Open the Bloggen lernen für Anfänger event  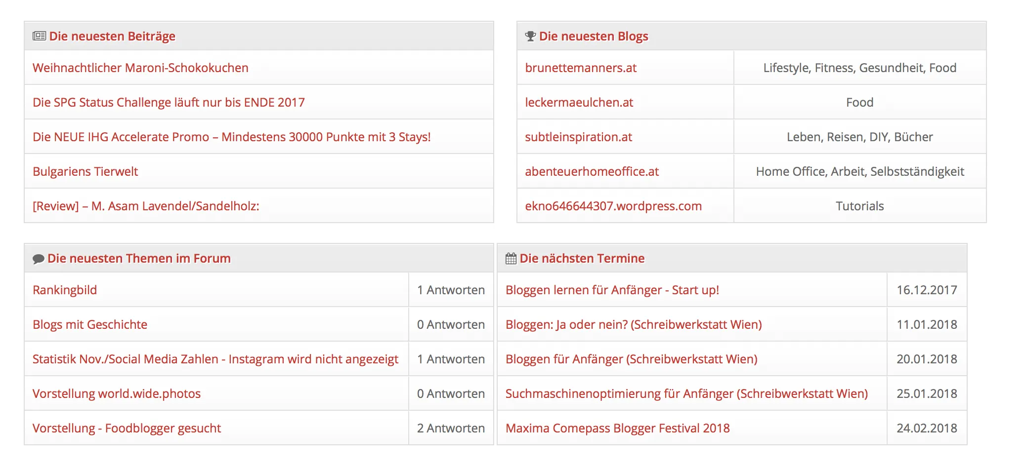point(612,290)
